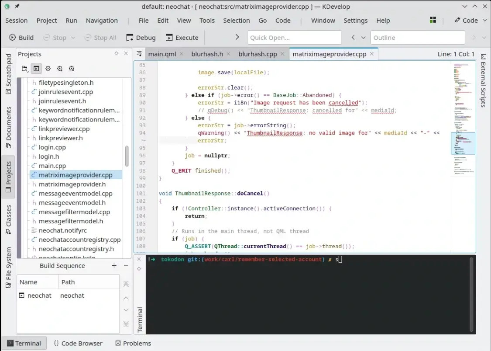The width and height of the screenshot is (491, 351).
Task: Toggle the External Scripts side panel
Action: (483, 80)
